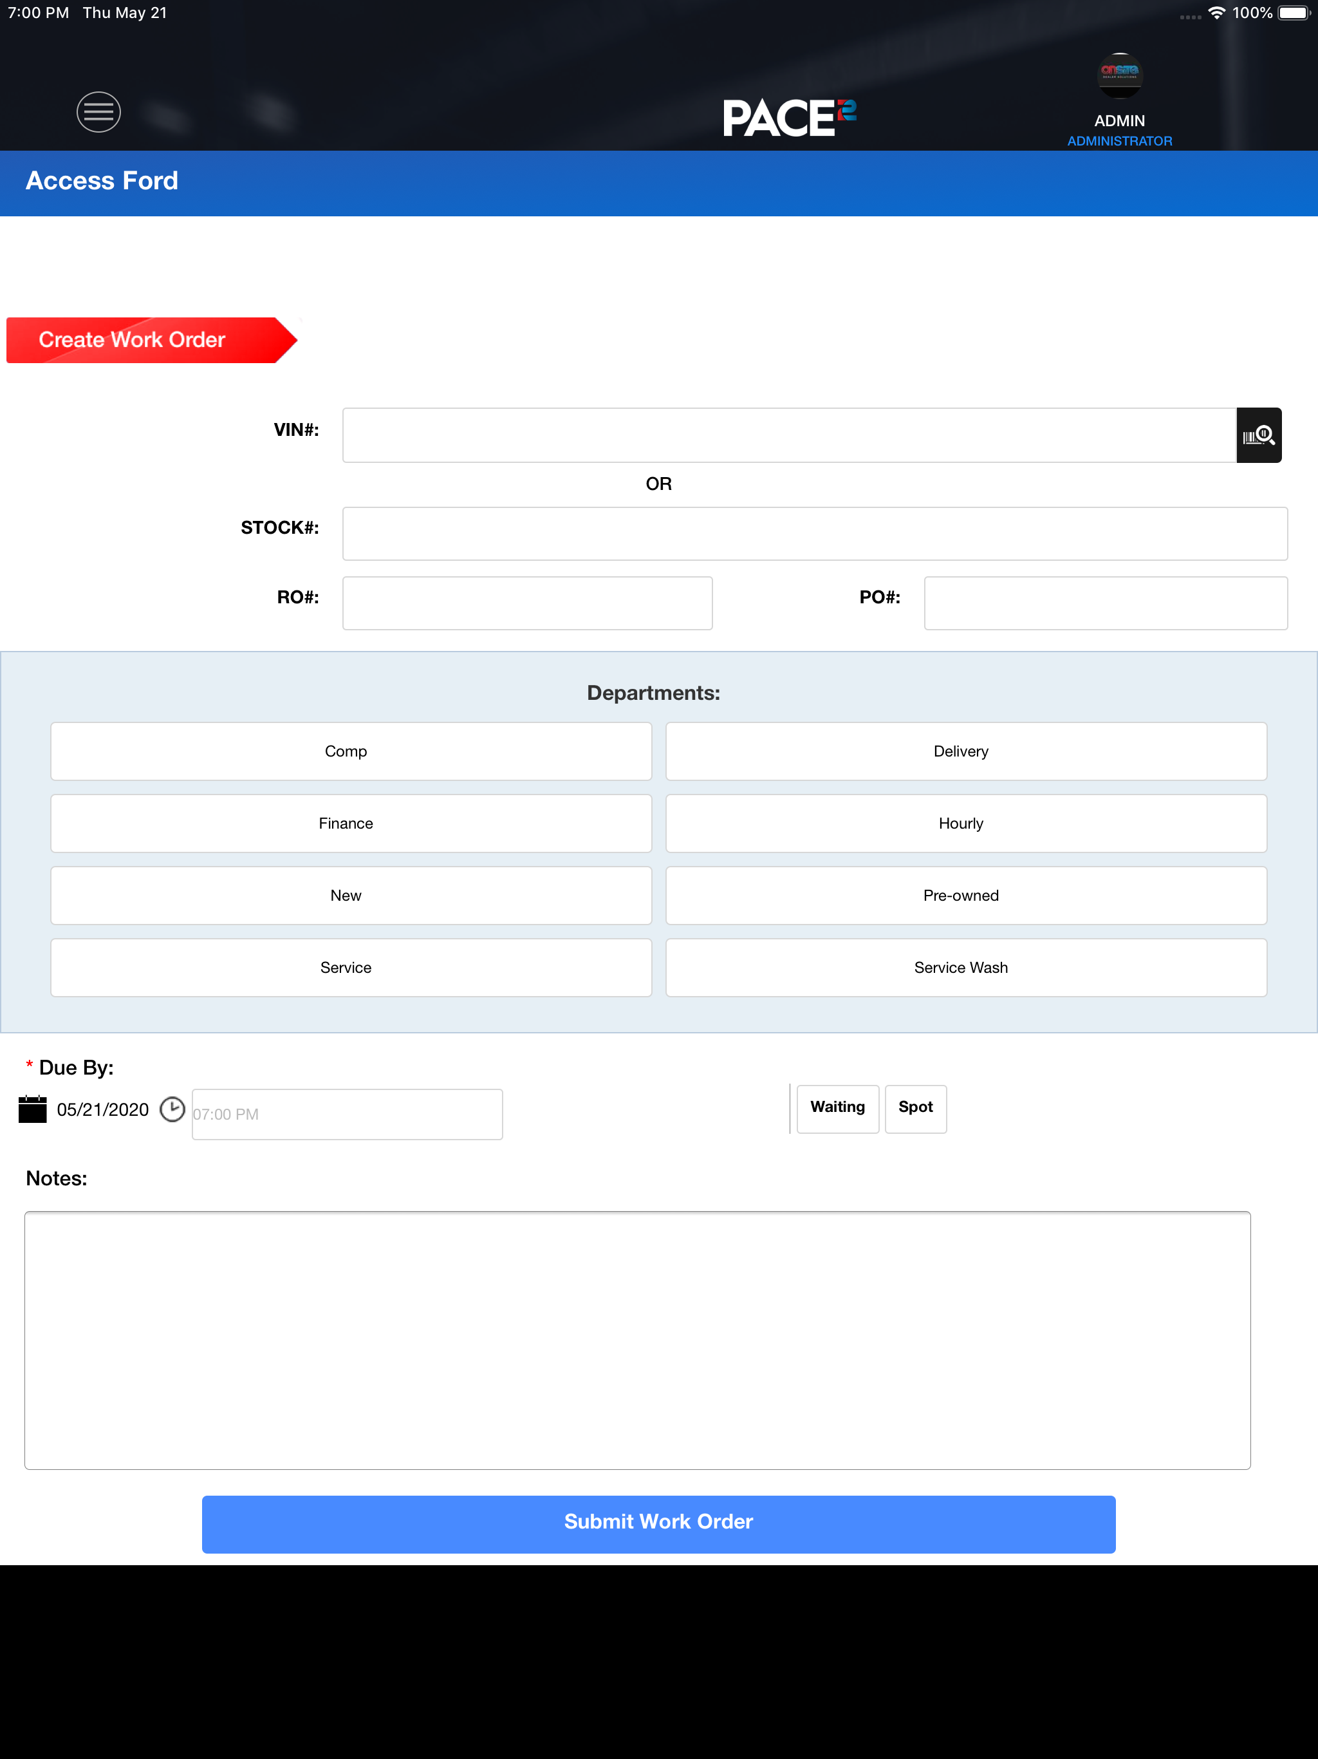This screenshot has height=1759, width=1318.
Task: Select the Hourly department
Action: tap(966, 823)
